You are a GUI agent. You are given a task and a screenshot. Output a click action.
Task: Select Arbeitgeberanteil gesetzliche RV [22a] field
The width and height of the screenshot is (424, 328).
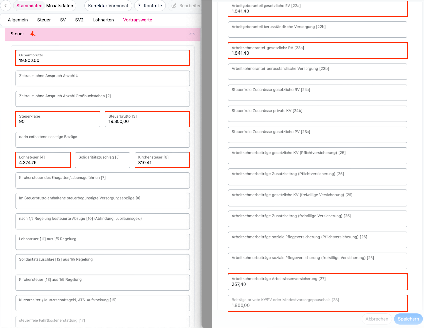click(318, 9)
